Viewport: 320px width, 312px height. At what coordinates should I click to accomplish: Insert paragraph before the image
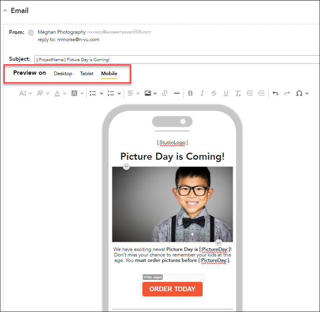click(126, 166)
